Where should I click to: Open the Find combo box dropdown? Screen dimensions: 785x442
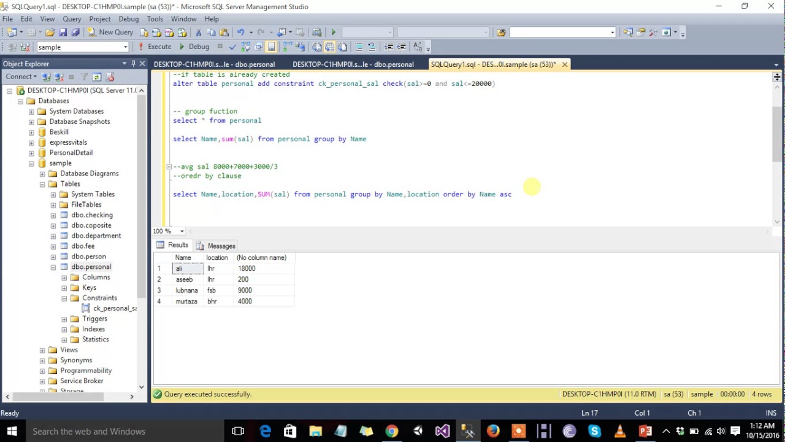612,33
